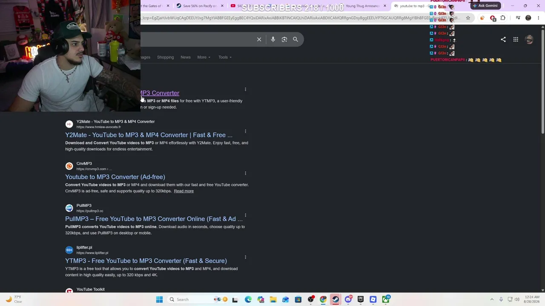Close the 'Young Thug Announce' tab
The height and width of the screenshot is (306, 545).
pos(385,6)
